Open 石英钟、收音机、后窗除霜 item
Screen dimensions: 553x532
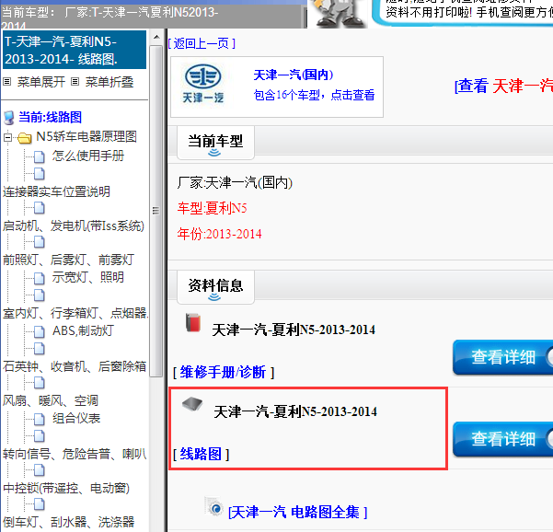[75, 366]
